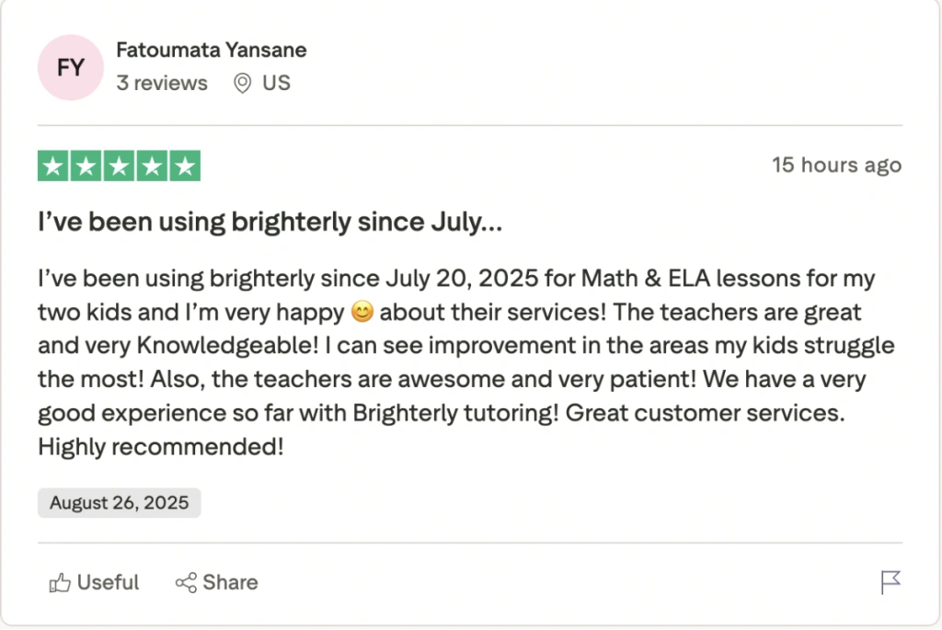This screenshot has height=630, width=942.
Task: Click the share network icon
Action: [186, 582]
